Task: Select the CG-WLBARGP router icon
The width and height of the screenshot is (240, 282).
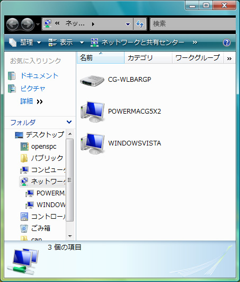Action: (92, 81)
